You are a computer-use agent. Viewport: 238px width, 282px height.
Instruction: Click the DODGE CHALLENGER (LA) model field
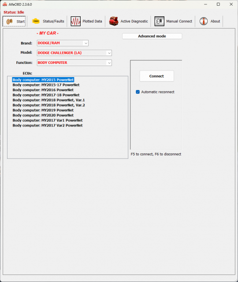point(74,53)
